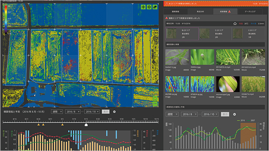Click the 8/16 date label on timeline
The image size is (269, 151).
coord(15,119)
